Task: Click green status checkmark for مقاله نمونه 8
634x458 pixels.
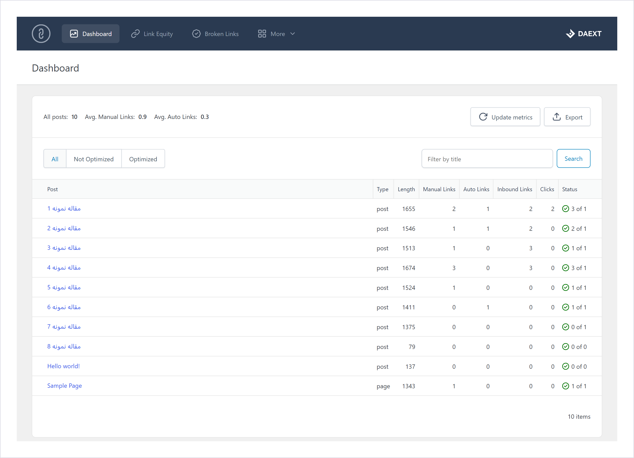Action: [x=565, y=347]
